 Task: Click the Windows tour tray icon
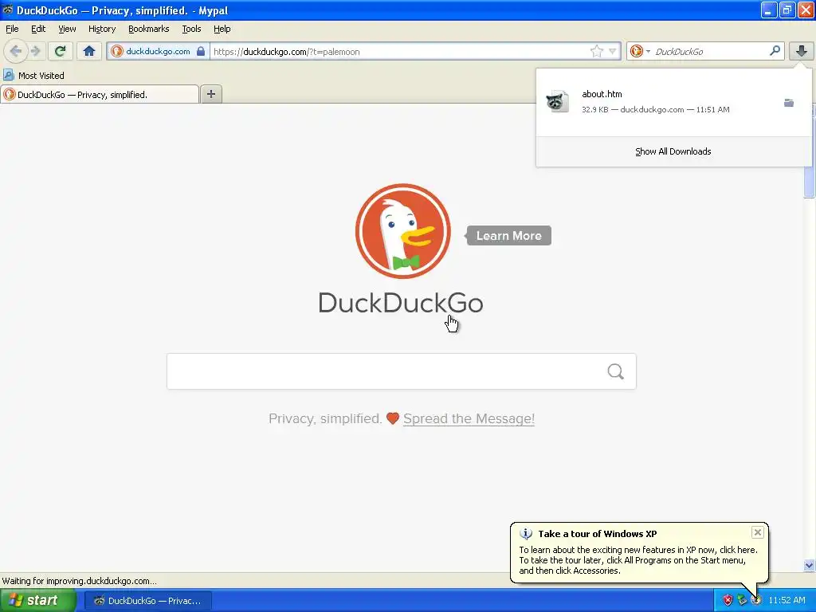[x=756, y=601]
